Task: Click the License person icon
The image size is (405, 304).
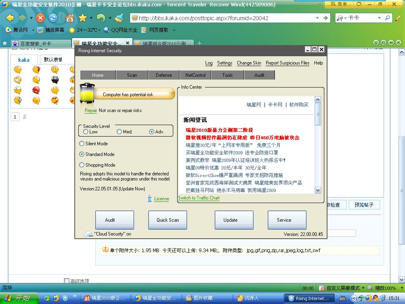Action: click(150, 199)
